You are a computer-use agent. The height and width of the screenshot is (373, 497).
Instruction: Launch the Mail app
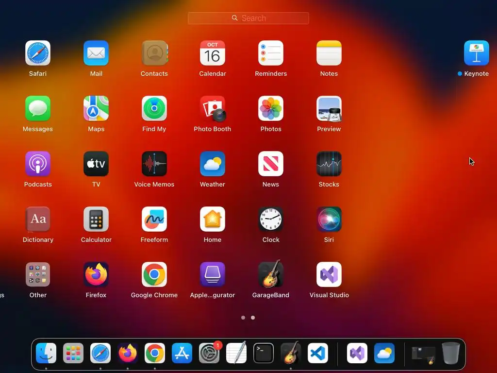coord(96,53)
